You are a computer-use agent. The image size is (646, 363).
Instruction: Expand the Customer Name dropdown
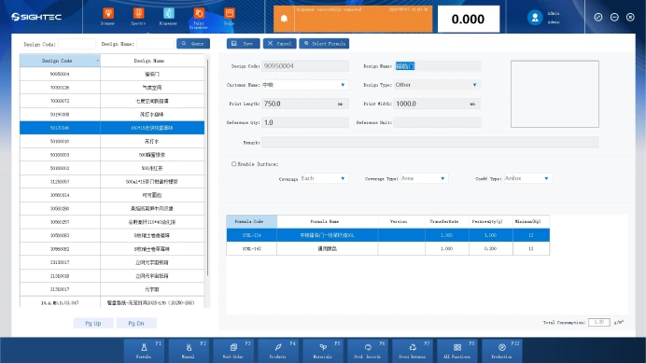pos(343,85)
